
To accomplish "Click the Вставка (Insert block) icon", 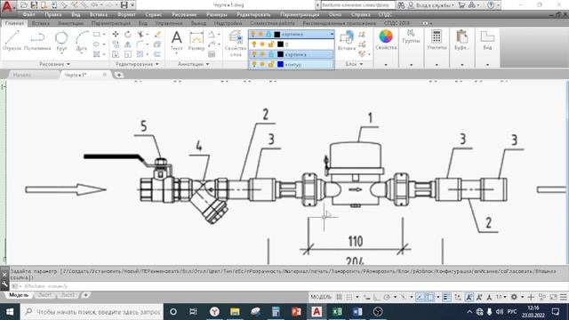I will [x=346, y=40].
